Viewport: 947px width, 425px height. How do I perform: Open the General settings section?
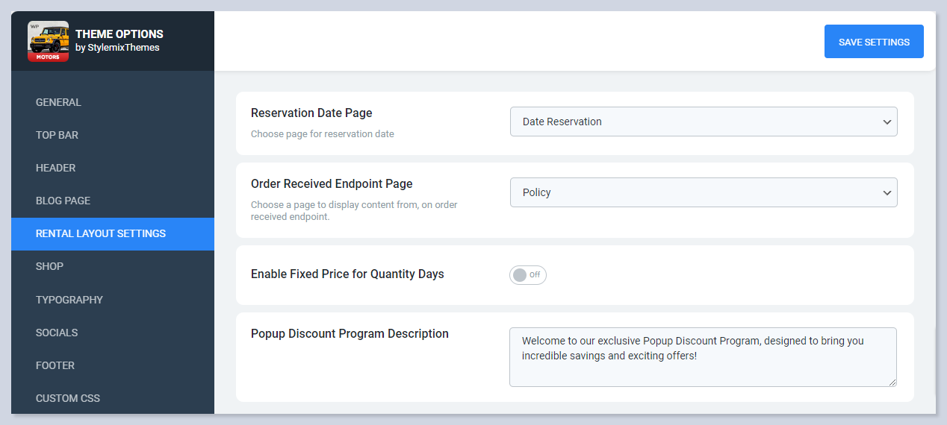pyautogui.click(x=58, y=102)
